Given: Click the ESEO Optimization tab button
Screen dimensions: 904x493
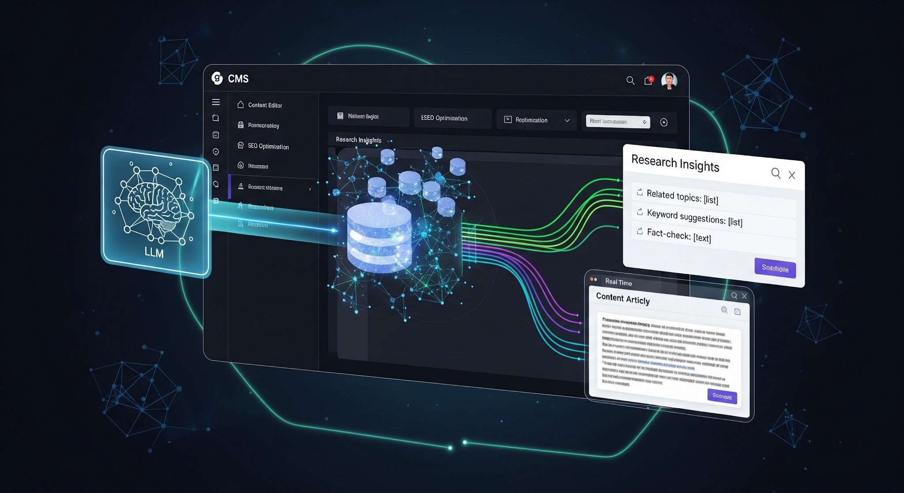Looking at the screenshot, I should [x=452, y=118].
